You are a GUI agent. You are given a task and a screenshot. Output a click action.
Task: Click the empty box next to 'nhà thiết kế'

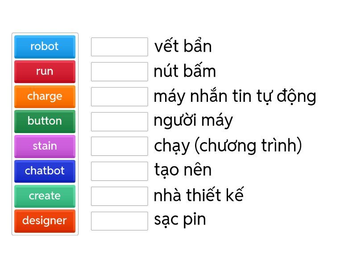point(119,196)
